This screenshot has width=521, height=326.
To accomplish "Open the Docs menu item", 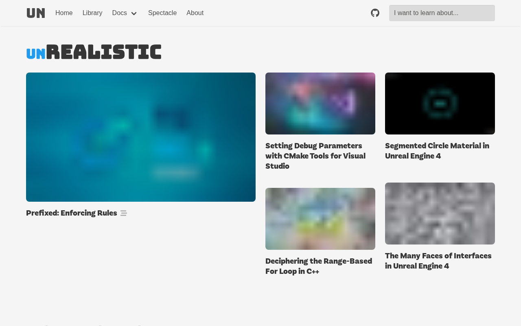I will pyautogui.click(x=120, y=13).
